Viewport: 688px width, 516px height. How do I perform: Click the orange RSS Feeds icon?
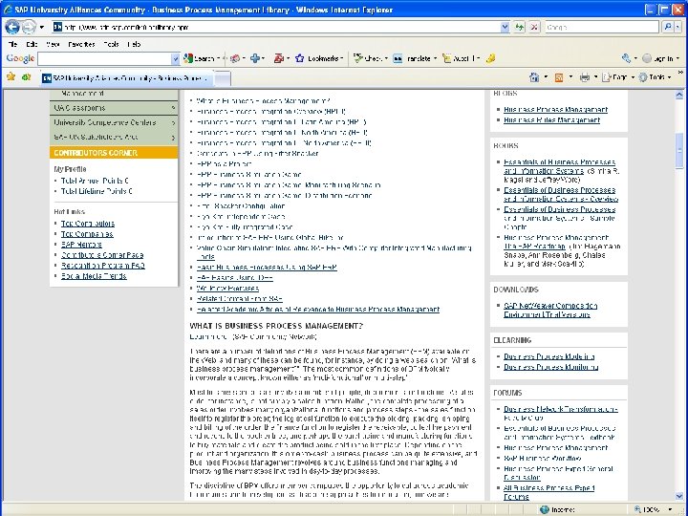pos(559,77)
